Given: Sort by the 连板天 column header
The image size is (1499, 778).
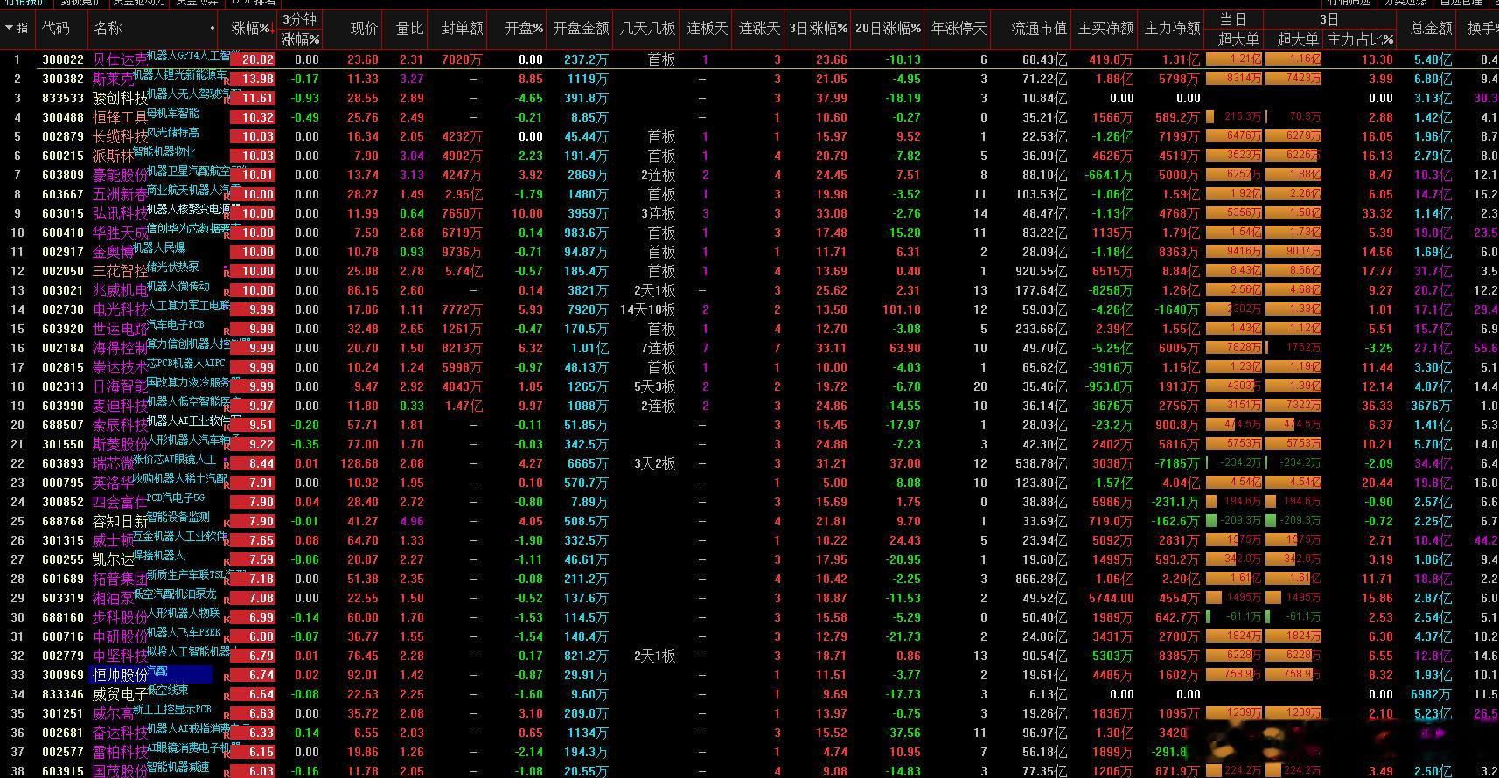Looking at the screenshot, I should 707,28.
